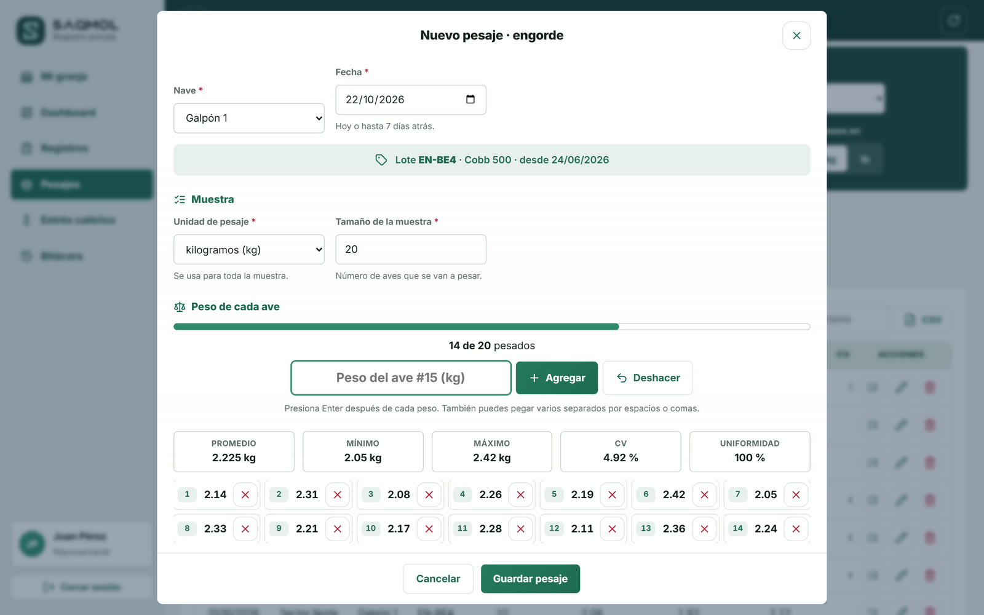Image resolution: width=984 pixels, height=615 pixels.
Task: Remove weight #3 value 2.08
Action: tap(429, 494)
